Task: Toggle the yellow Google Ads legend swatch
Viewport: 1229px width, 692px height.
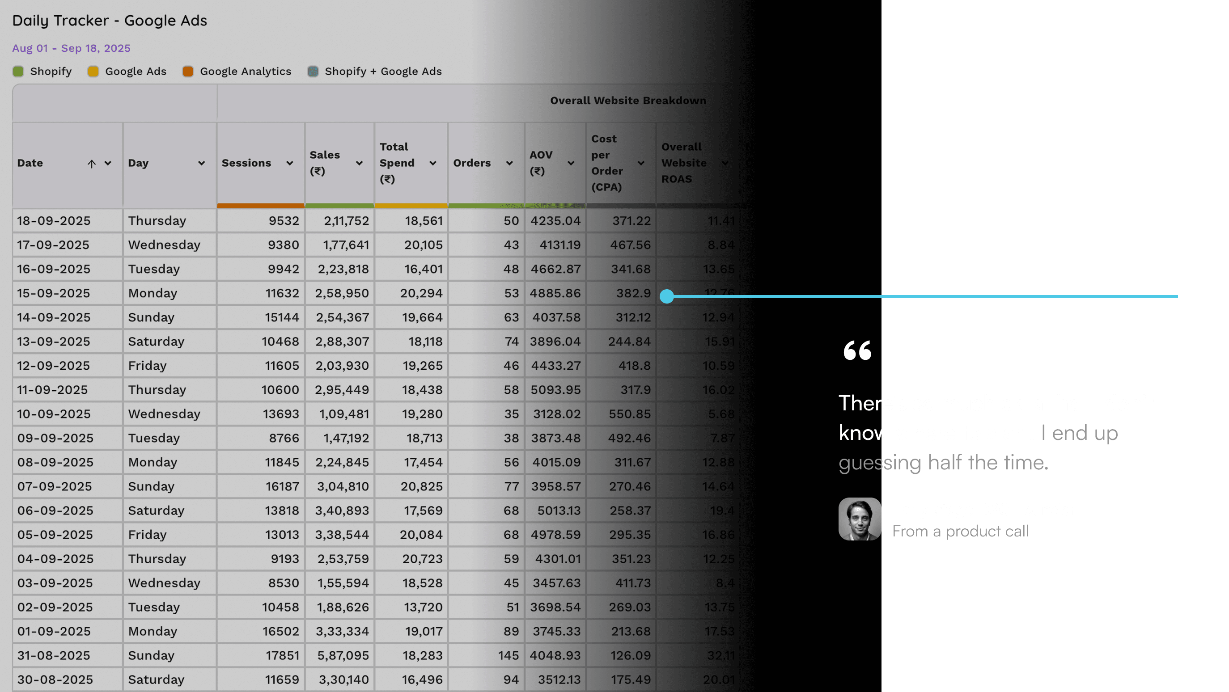Action: pyautogui.click(x=93, y=72)
